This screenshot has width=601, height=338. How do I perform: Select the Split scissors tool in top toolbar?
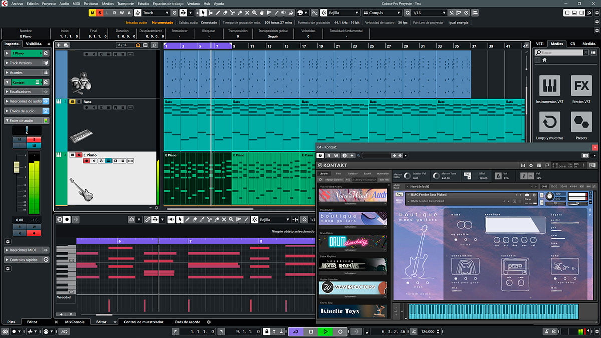tap(232, 12)
